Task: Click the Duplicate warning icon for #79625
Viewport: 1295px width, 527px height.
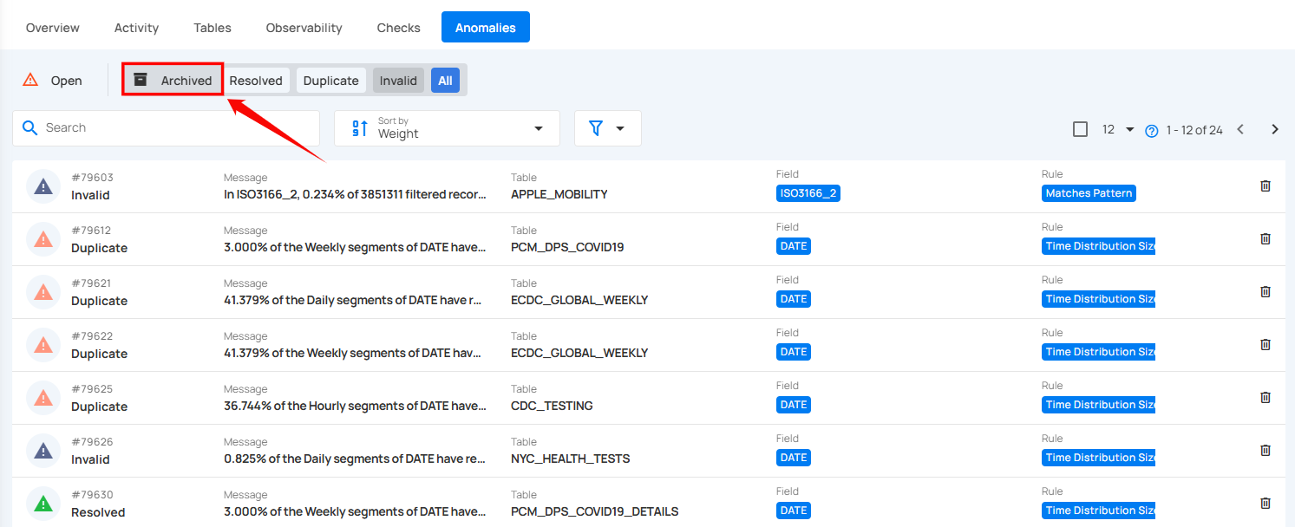Action: (43, 398)
